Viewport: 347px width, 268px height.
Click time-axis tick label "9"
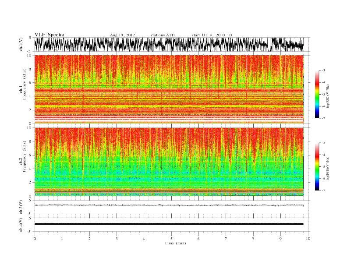point(280,239)
